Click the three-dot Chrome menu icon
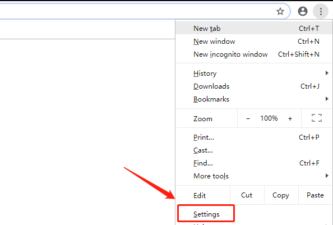The height and width of the screenshot is (225, 333). [321, 11]
